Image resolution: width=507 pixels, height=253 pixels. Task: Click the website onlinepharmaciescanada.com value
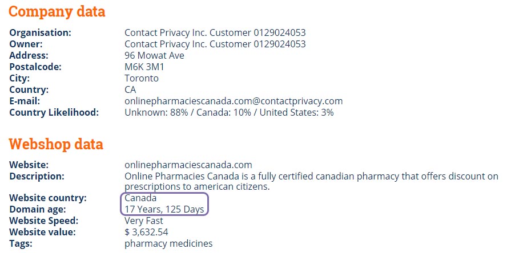point(188,165)
